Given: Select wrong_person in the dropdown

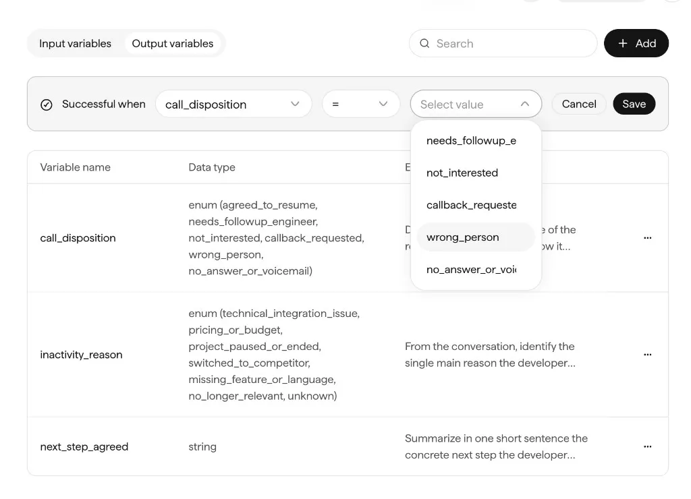Looking at the screenshot, I should pos(476,237).
